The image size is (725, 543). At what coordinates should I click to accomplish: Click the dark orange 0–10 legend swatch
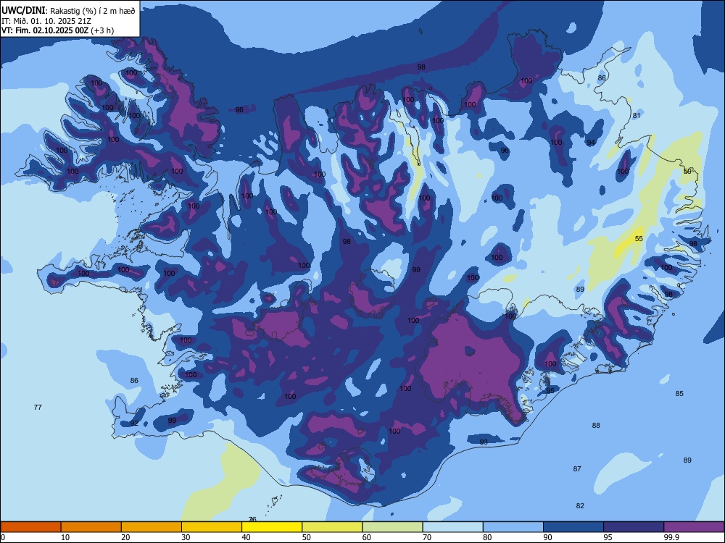pos(30,527)
